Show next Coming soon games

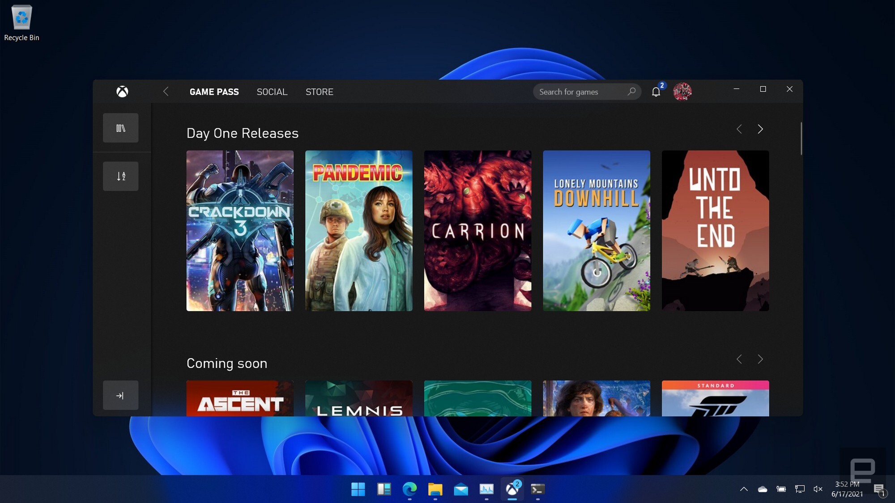click(760, 359)
